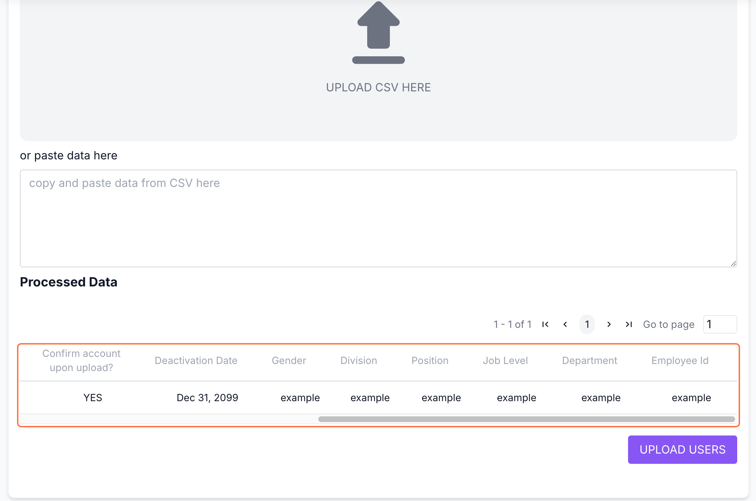
Task: Click the paste CSV data textarea
Action: coord(378,218)
